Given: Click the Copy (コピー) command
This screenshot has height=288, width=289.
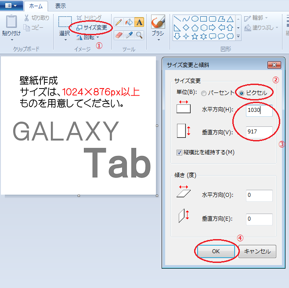Looking at the screenshot, I should (33, 28).
